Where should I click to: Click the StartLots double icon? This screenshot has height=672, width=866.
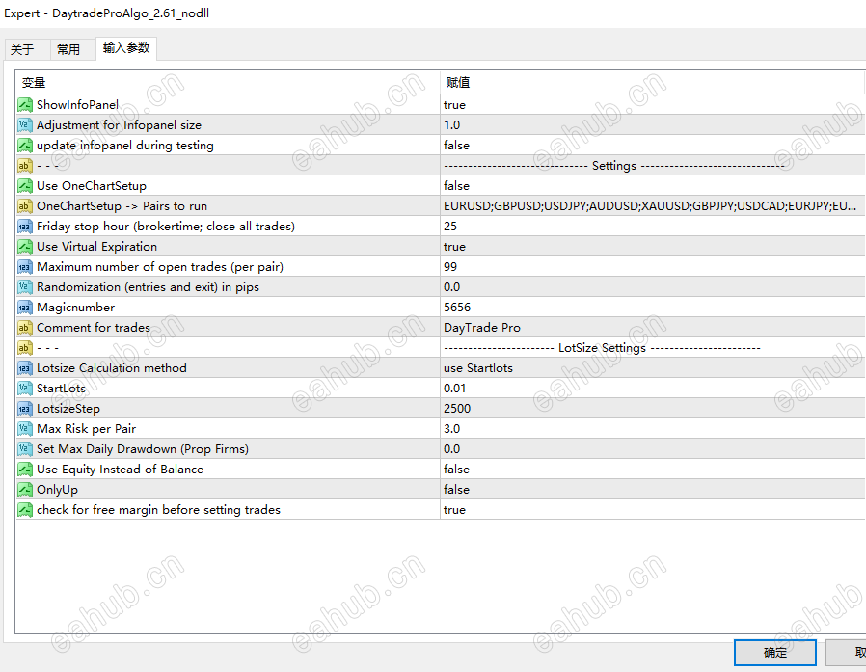[25, 389]
